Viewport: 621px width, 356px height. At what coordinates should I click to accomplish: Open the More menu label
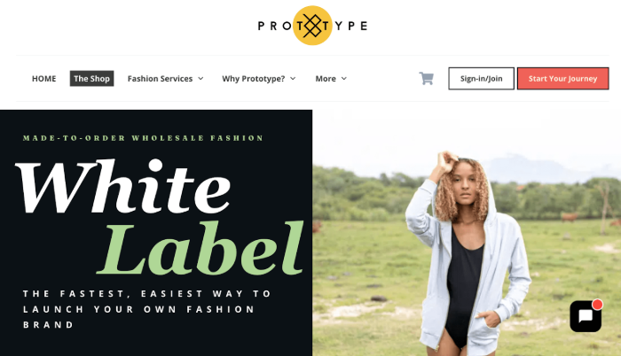(x=326, y=78)
